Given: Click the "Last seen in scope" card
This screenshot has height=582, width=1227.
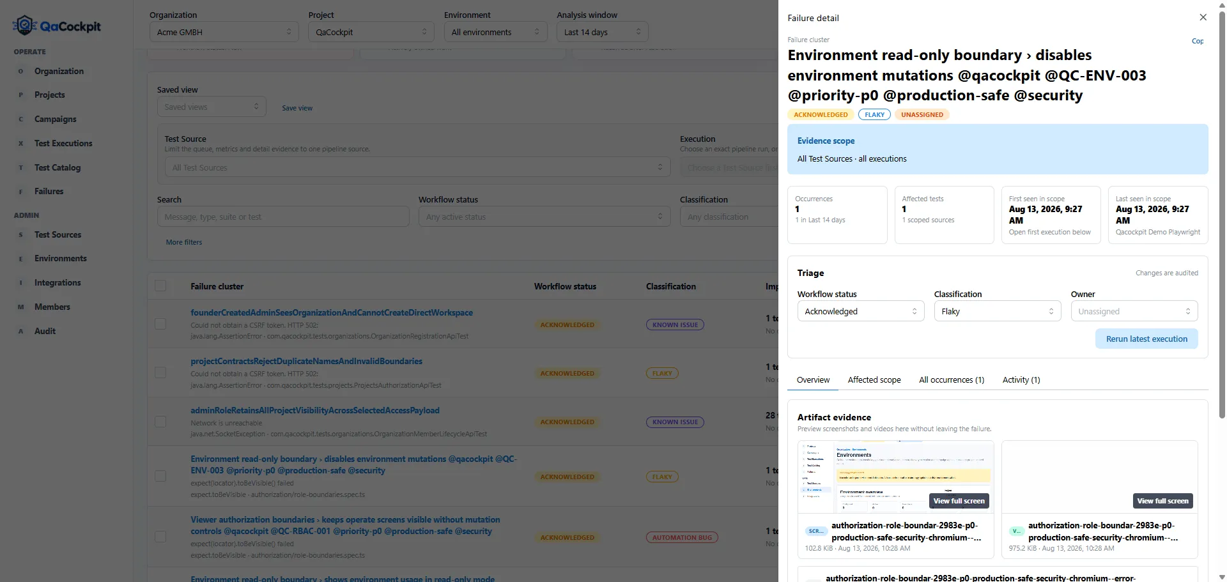Looking at the screenshot, I should pyautogui.click(x=1158, y=215).
